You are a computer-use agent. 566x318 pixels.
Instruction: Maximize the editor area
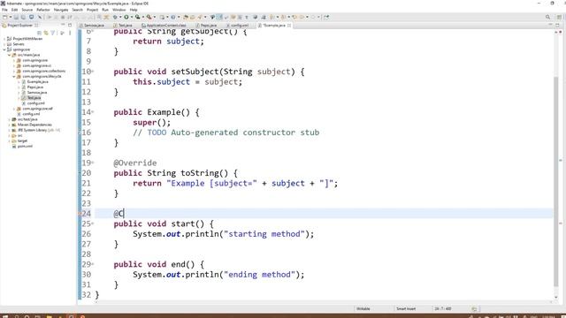pos(558,25)
